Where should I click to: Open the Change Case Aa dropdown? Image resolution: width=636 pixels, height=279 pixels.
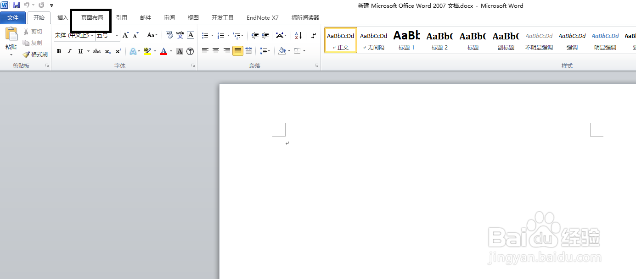tap(152, 35)
